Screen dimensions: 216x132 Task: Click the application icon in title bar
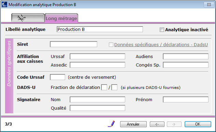click(4, 4)
